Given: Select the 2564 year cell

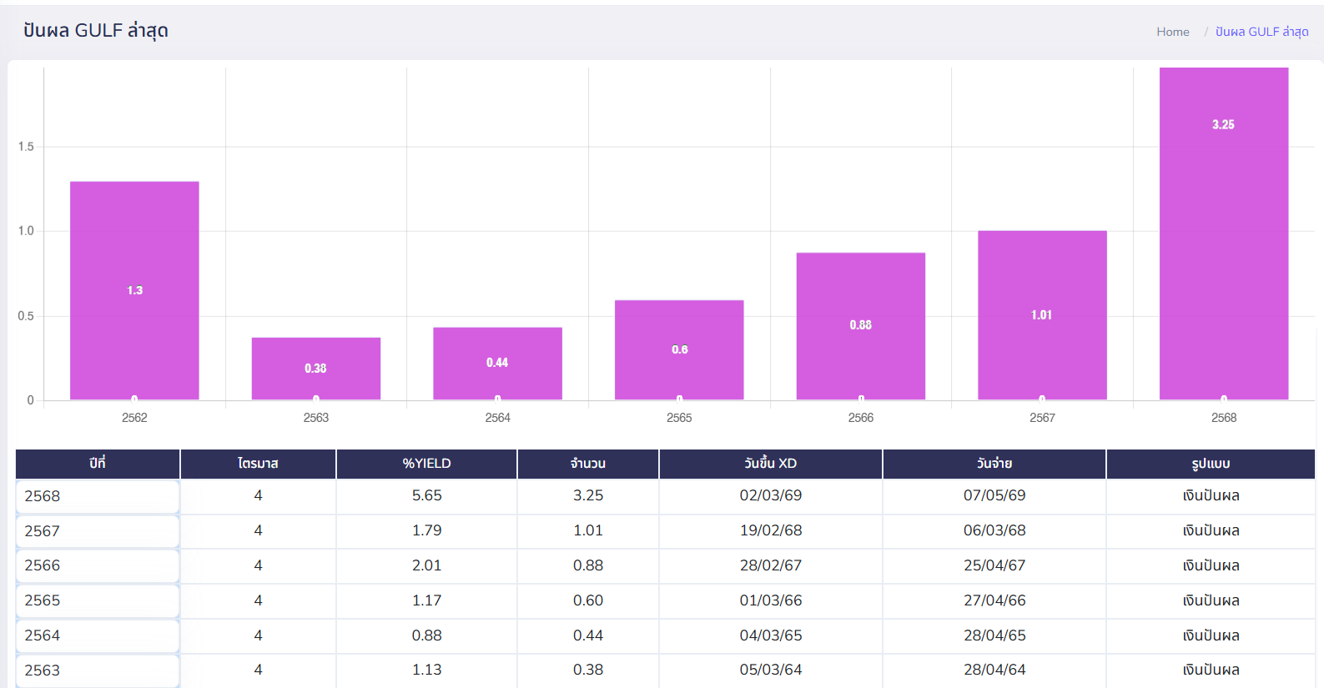Looking at the screenshot, I should pyautogui.click(x=98, y=635).
